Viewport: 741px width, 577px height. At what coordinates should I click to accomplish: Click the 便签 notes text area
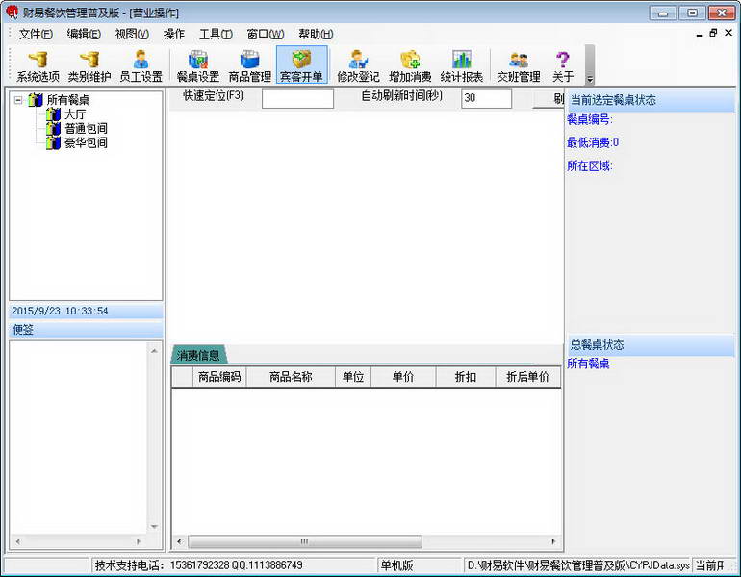pos(79,439)
